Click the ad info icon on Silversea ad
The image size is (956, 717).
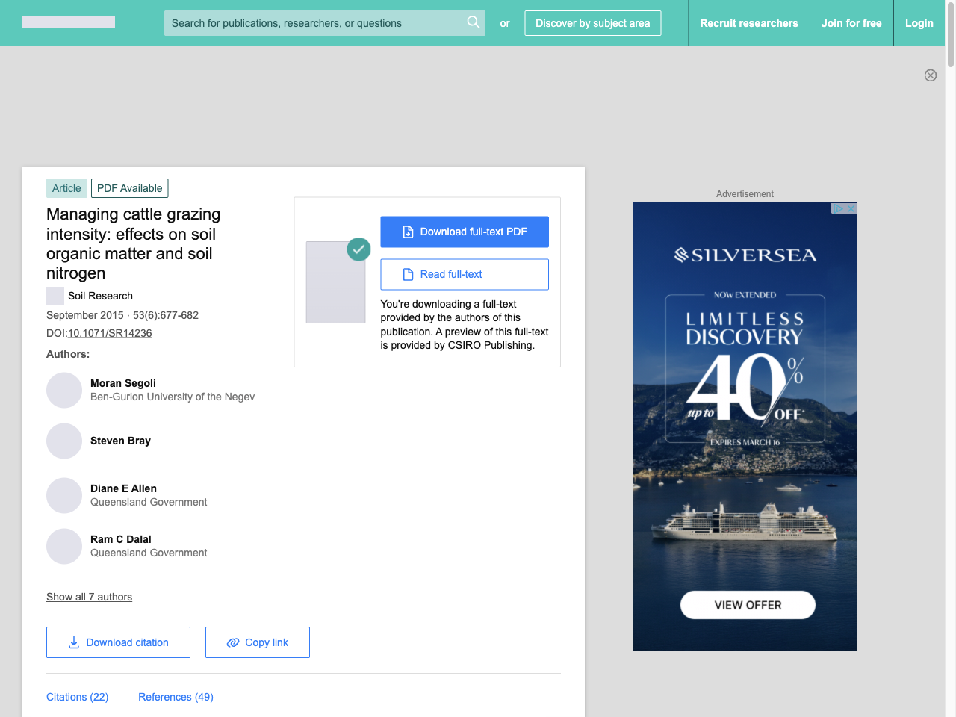(x=838, y=209)
